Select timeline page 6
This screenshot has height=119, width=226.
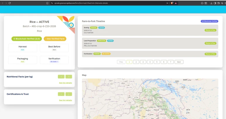point(164,62)
